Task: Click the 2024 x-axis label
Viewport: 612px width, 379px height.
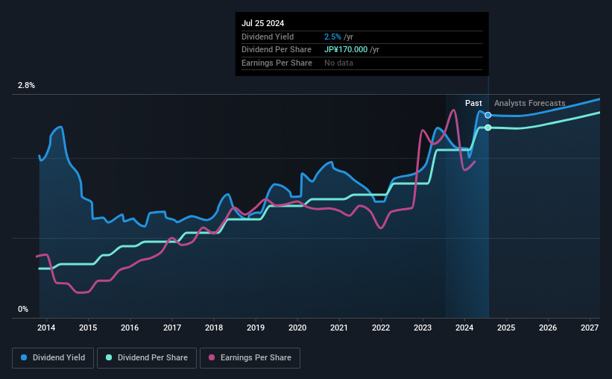Action: pos(464,328)
